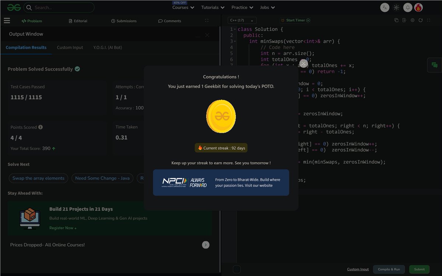
Task: Click the 1115 / 1115 test cases value
Action: pyautogui.click(x=26, y=98)
